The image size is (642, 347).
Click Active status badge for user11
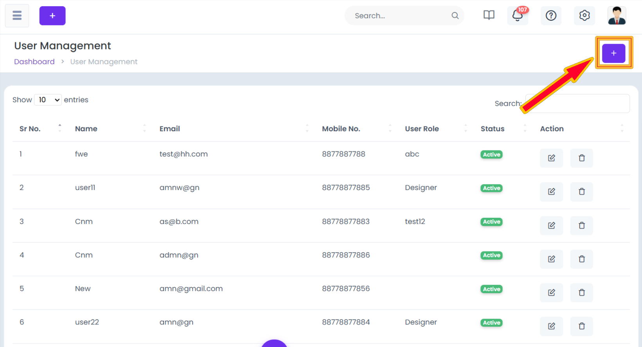[x=491, y=188]
